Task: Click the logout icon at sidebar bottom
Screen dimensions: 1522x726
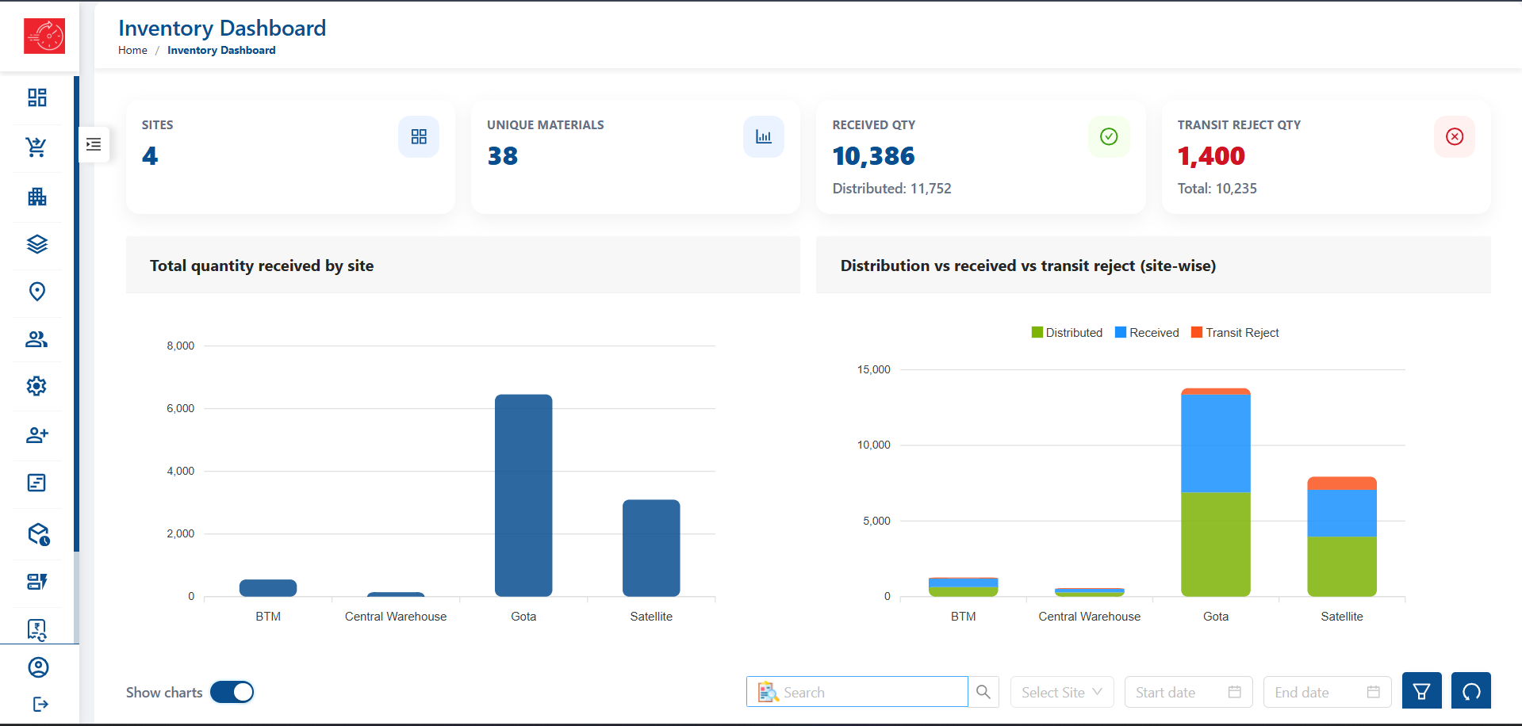Action: [40, 704]
